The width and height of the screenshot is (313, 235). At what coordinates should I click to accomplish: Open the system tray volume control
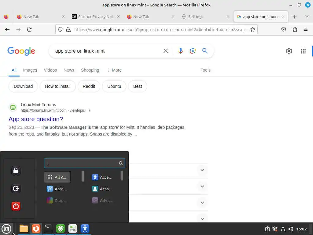click(x=291, y=229)
